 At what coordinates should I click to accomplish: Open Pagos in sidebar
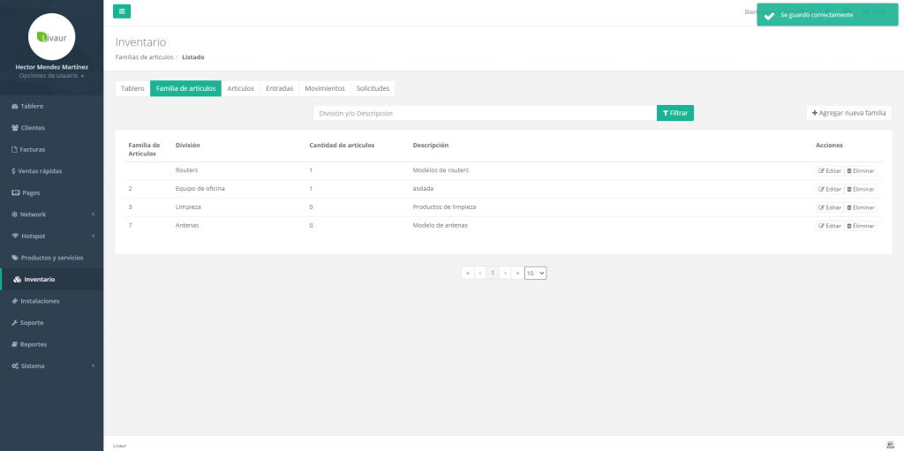[52, 192]
